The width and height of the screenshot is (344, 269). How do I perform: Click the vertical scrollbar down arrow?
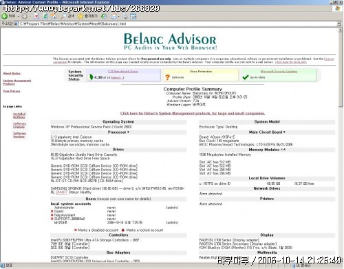coord(341,261)
